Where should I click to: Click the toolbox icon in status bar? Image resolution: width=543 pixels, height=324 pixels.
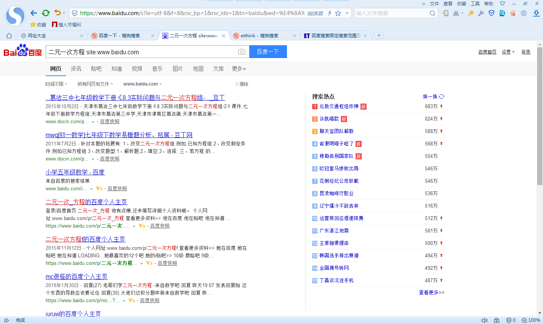[x=497, y=320]
